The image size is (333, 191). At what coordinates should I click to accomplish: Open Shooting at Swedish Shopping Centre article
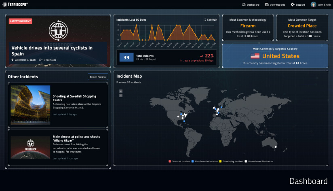click(74, 98)
